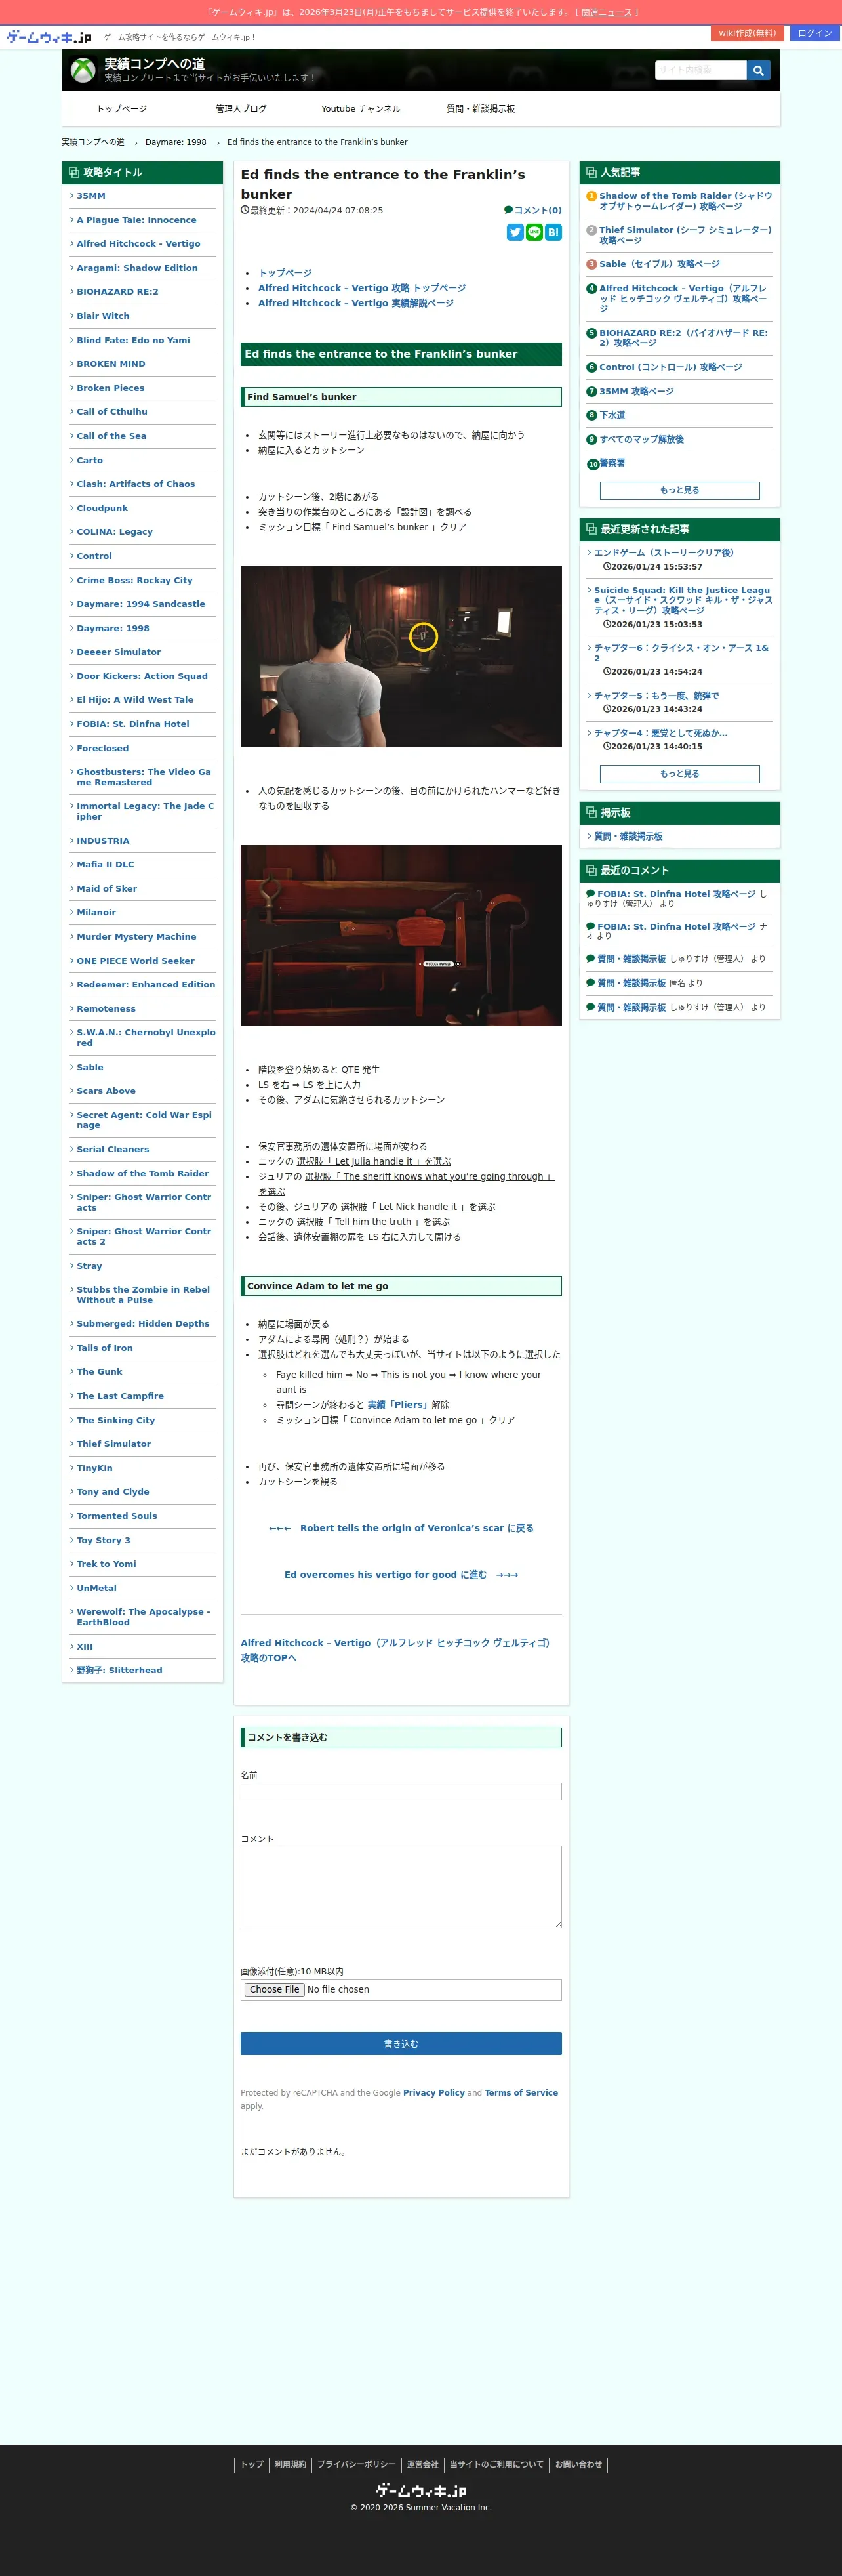Open the Youtube チャンネル navigation item

[360, 109]
